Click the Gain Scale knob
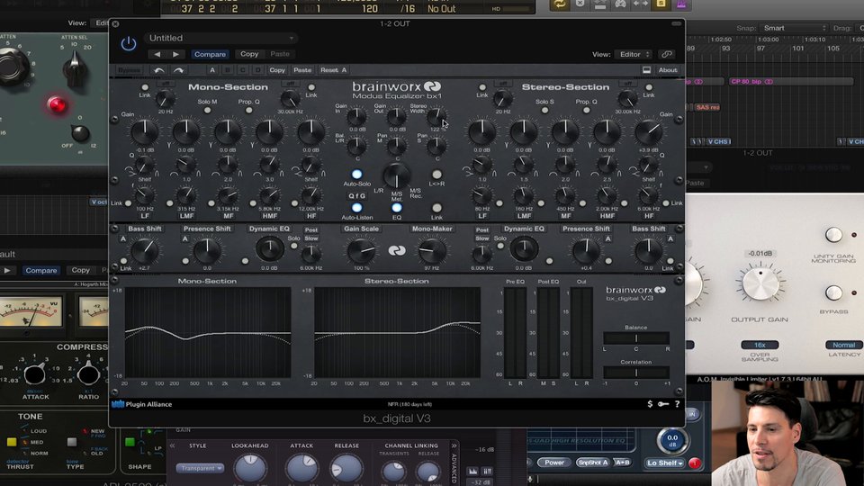Viewport: 864px width, 486px height. click(361, 250)
